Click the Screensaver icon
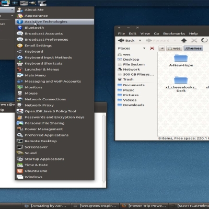 tap(20, 147)
